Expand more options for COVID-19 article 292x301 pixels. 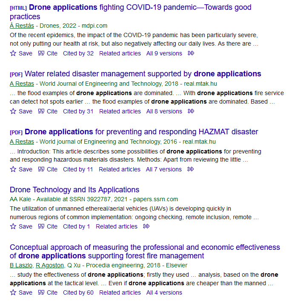[x=191, y=53]
